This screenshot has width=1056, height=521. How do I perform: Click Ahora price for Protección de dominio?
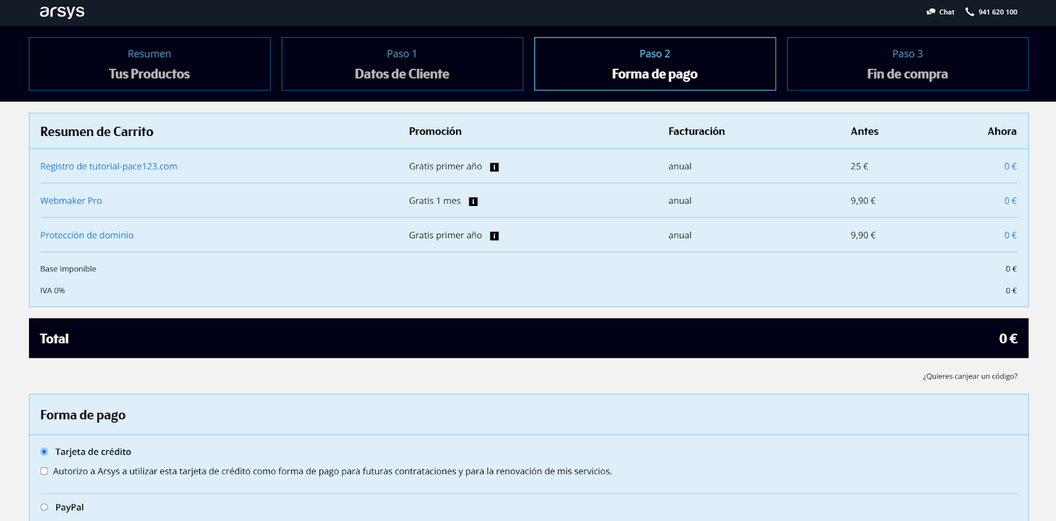coord(1010,235)
